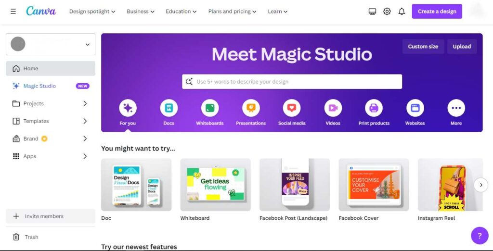The image size is (493, 251).
Task: Select the Print products category icon
Action: click(x=374, y=108)
